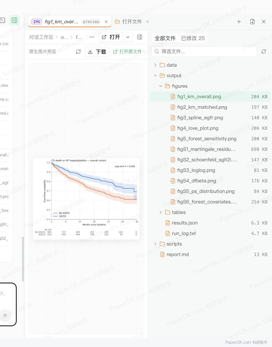Open figS6_forest_covariates file

[x=210, y=202]
